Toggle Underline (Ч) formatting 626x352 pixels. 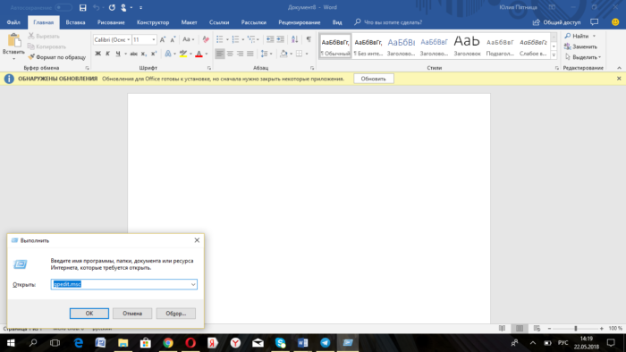pos(118,54)
